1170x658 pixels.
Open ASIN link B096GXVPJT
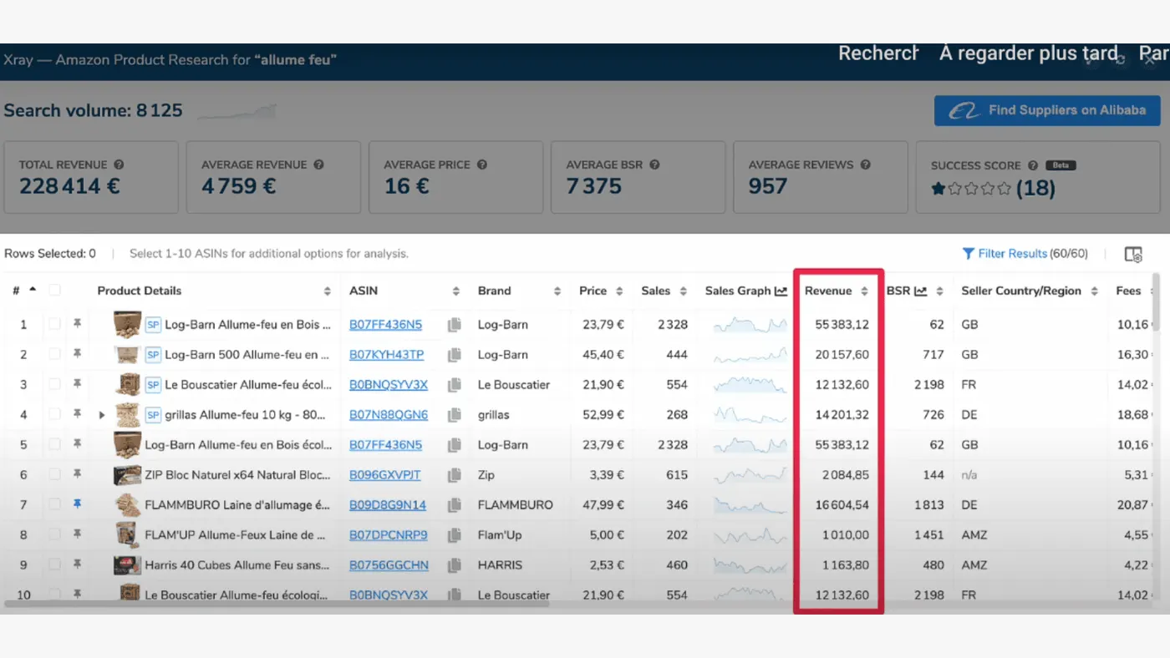(x=384, y=475)
